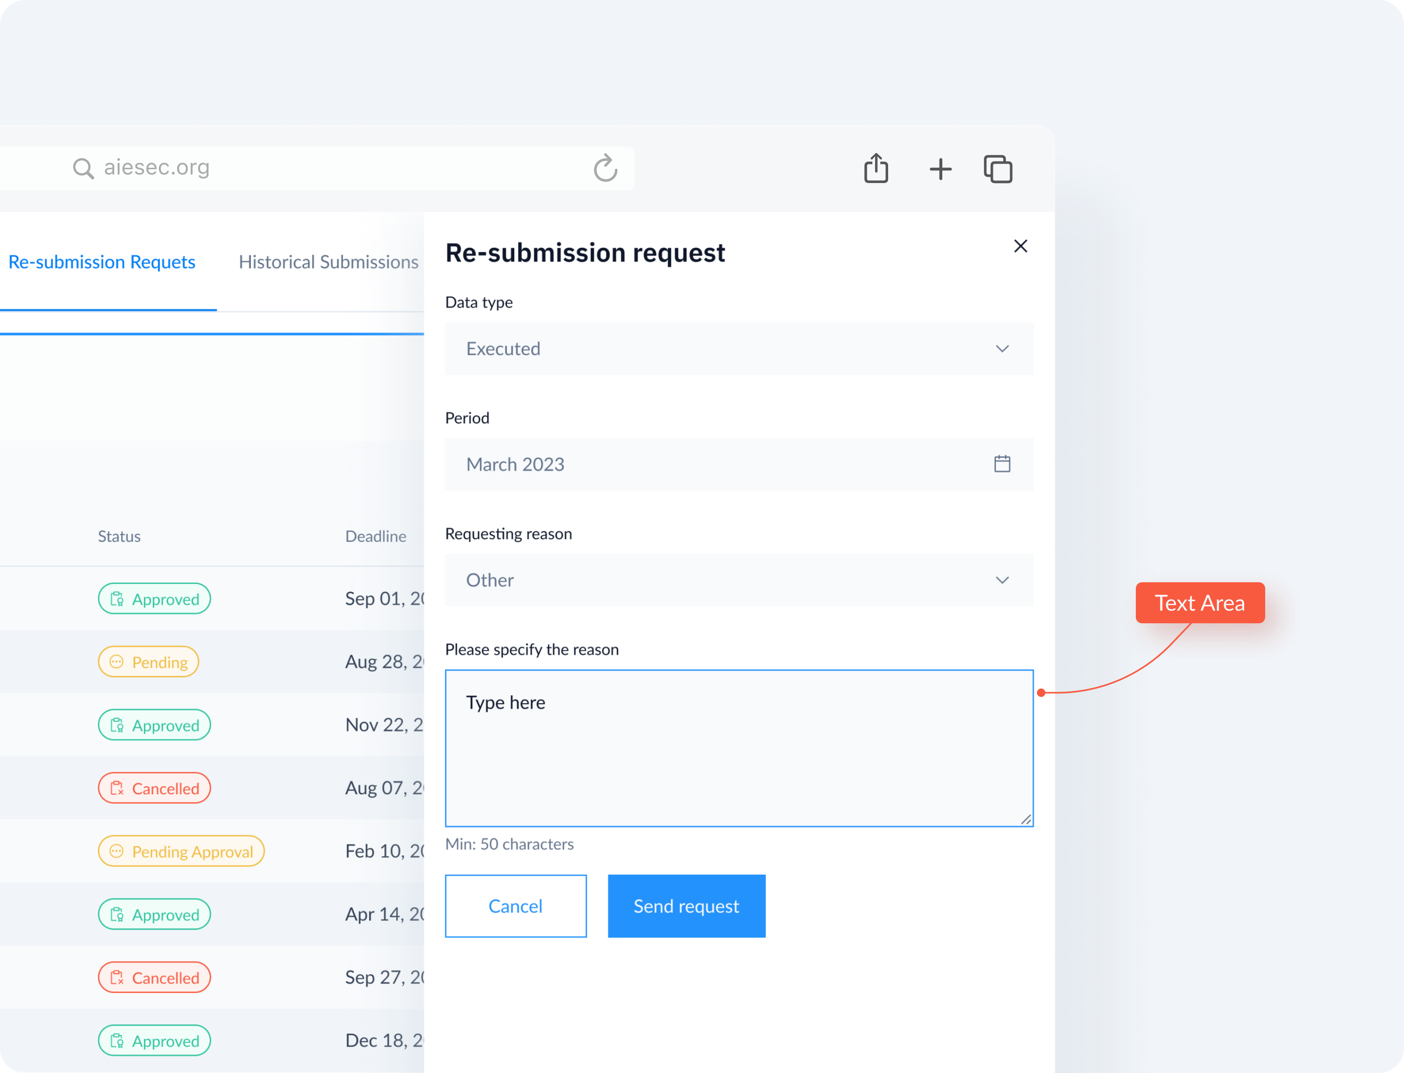Select the Cancelled badge in Sep 27 row
Image resolution: width=1404 pixels, height=1073 pixels.
(154, 978)
